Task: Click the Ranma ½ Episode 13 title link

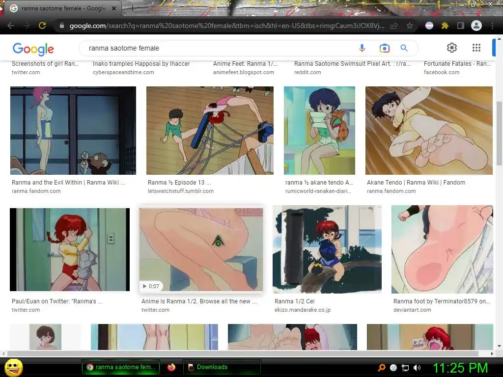Action: pos(179,183)
